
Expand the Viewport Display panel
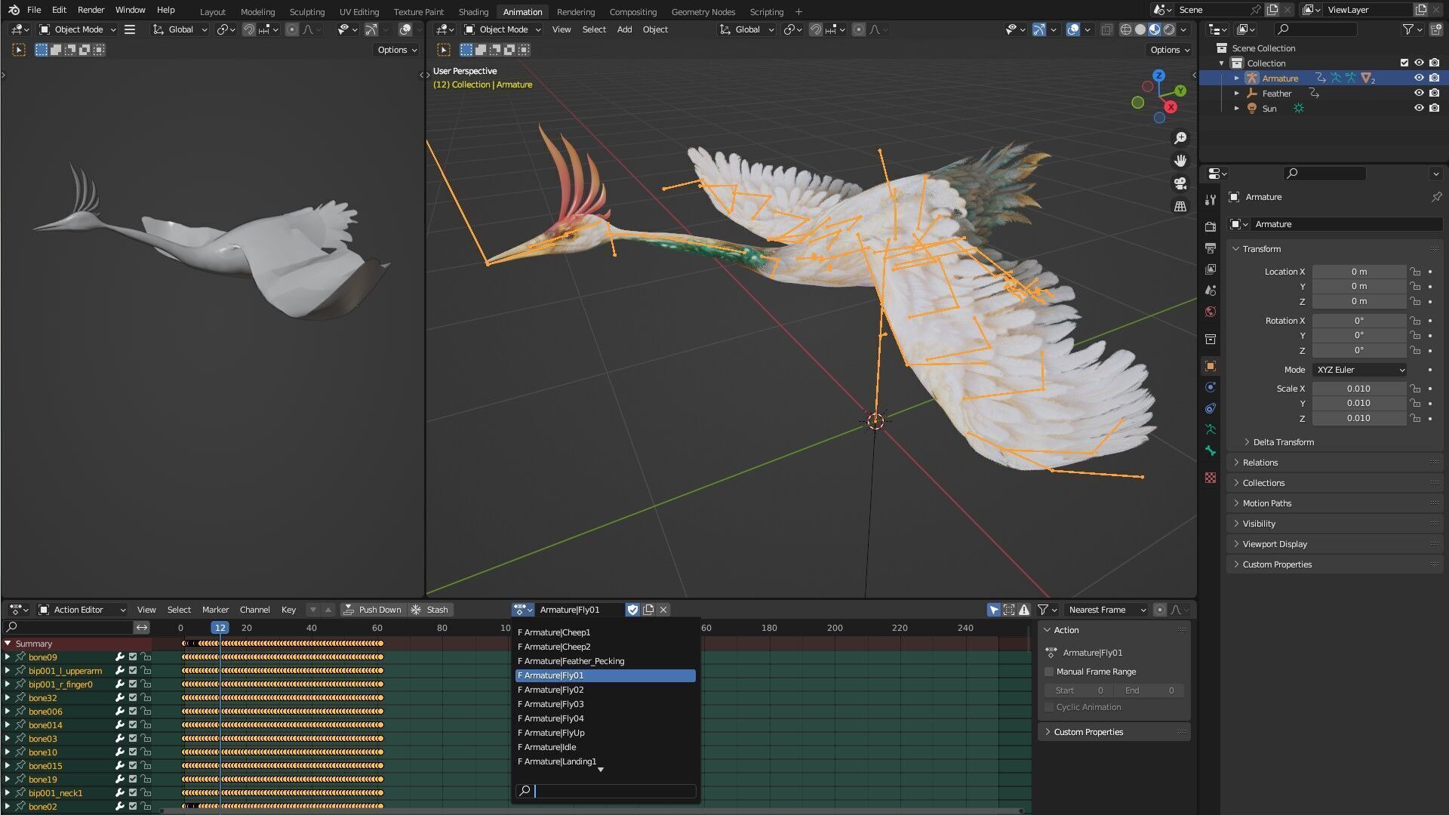click(1275, 544)
